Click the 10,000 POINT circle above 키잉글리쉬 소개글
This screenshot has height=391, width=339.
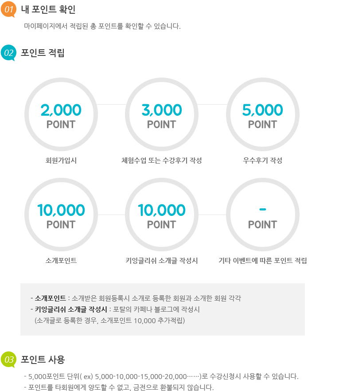(162, 215)
